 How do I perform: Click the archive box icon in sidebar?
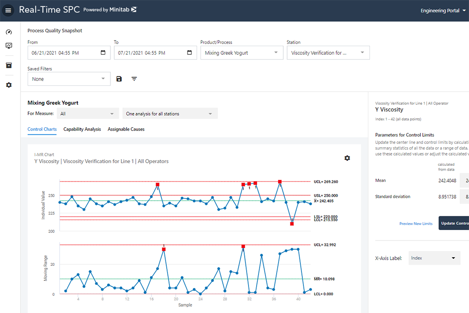click(8, 65)
